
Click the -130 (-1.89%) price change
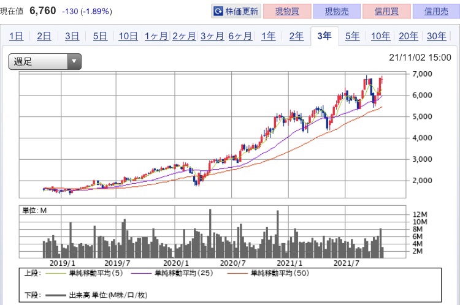point(87,12)
